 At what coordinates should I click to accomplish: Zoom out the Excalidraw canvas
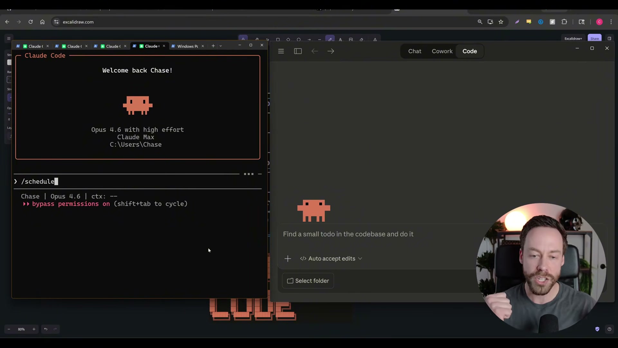point(9,329)
